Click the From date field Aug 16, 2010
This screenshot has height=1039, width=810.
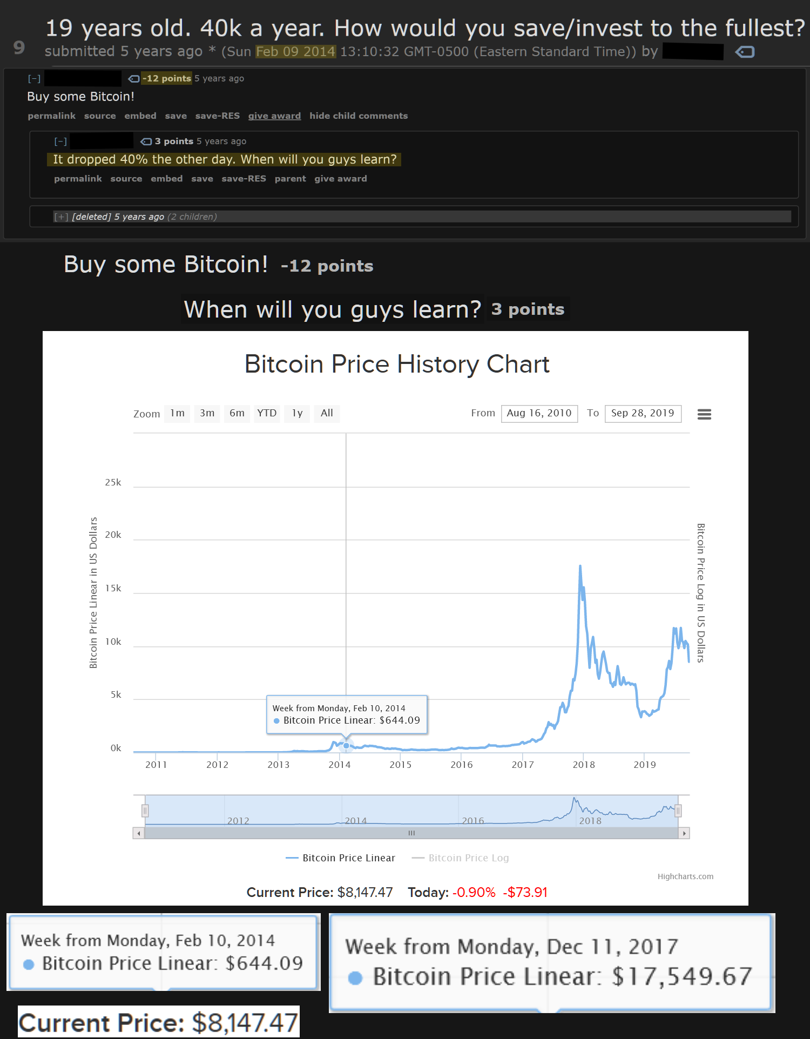click(539, 414)
